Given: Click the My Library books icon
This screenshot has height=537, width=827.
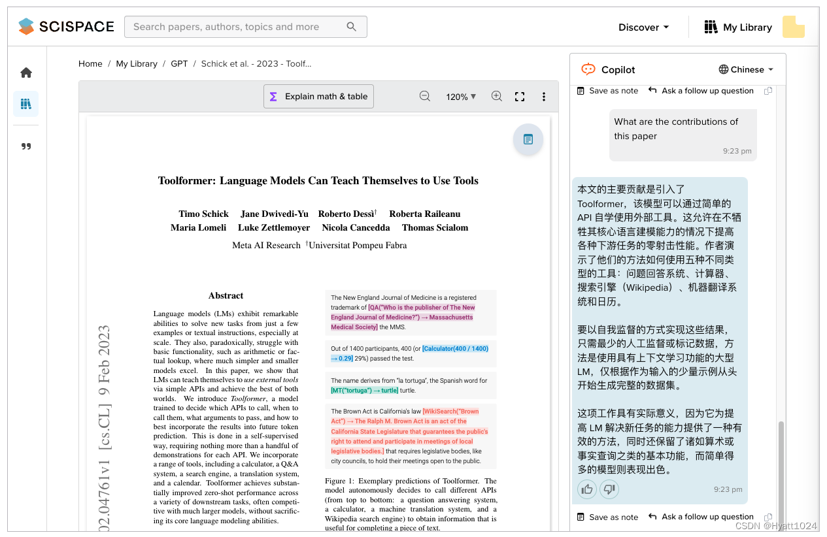Looking at the screenshot, I should pyautogui.click(x=711, y=27).
